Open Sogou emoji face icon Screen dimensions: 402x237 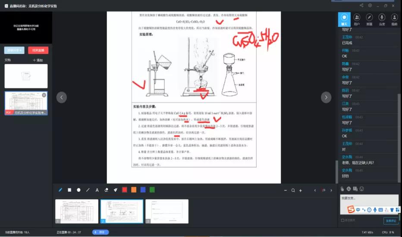click(x=369, y=210)
